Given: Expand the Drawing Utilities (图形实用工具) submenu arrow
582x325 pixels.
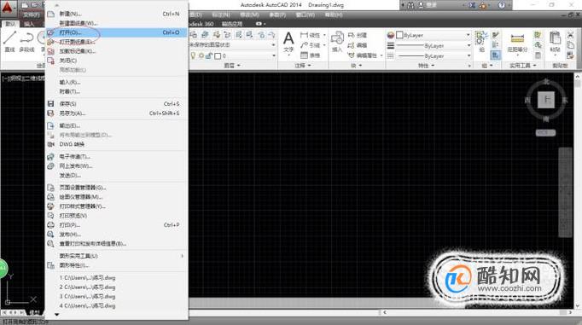Looking at the screenshot, I should pos(182,256).
